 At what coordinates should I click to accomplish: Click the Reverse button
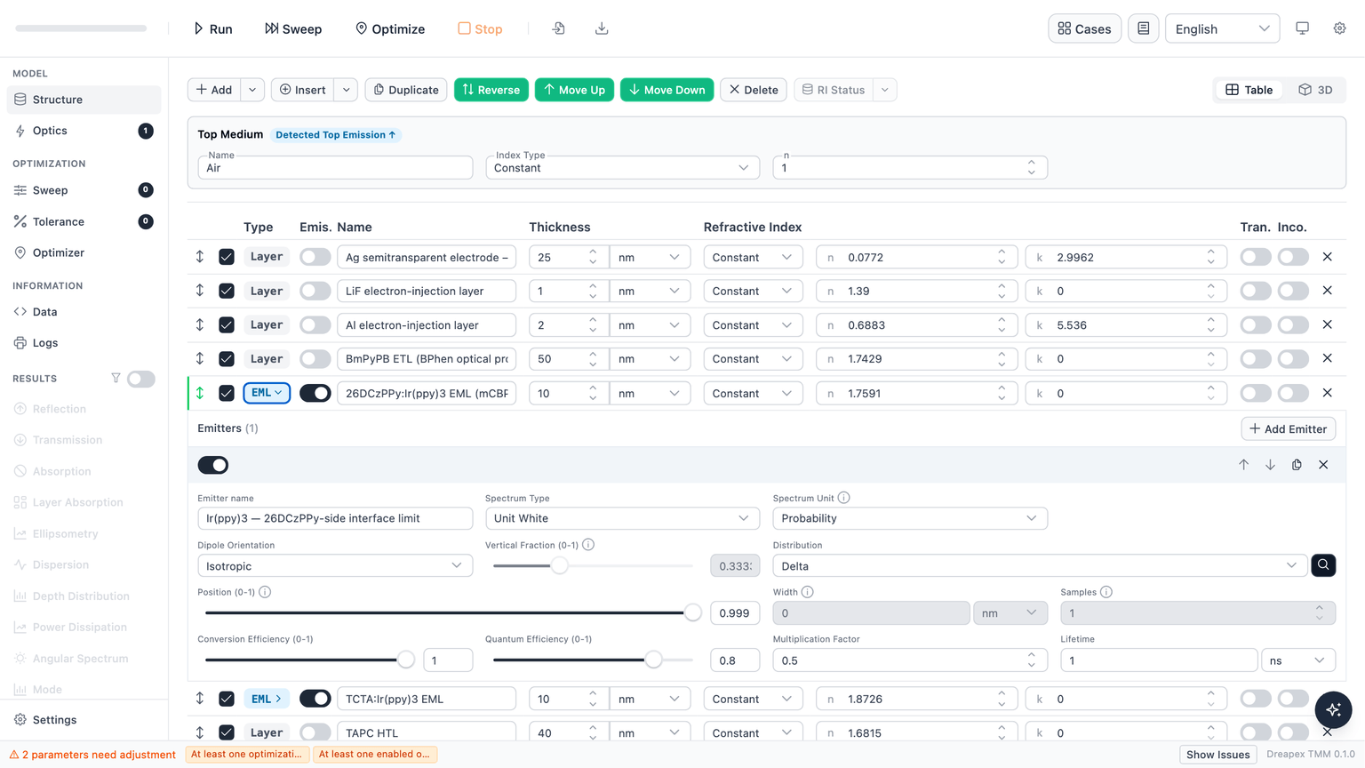491,90
